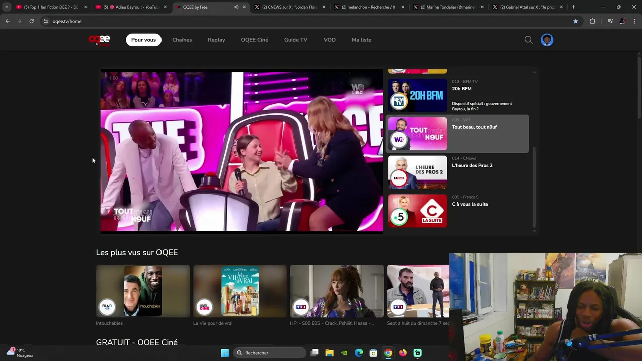This screenshot has height=361, width=642.
Task: Click the channel list scrollbar
Action: pyautogui.click(x=534, y=187)
